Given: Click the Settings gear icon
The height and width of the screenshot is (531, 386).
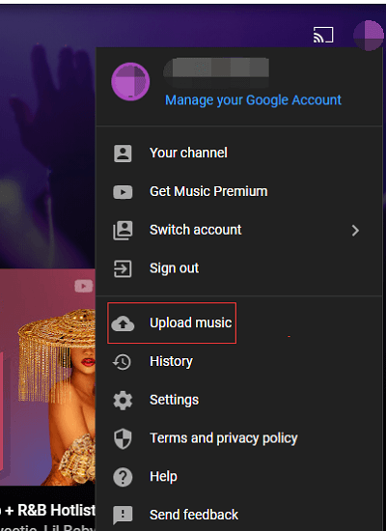Looking at the screenshot, I should [x=123, y=401].
